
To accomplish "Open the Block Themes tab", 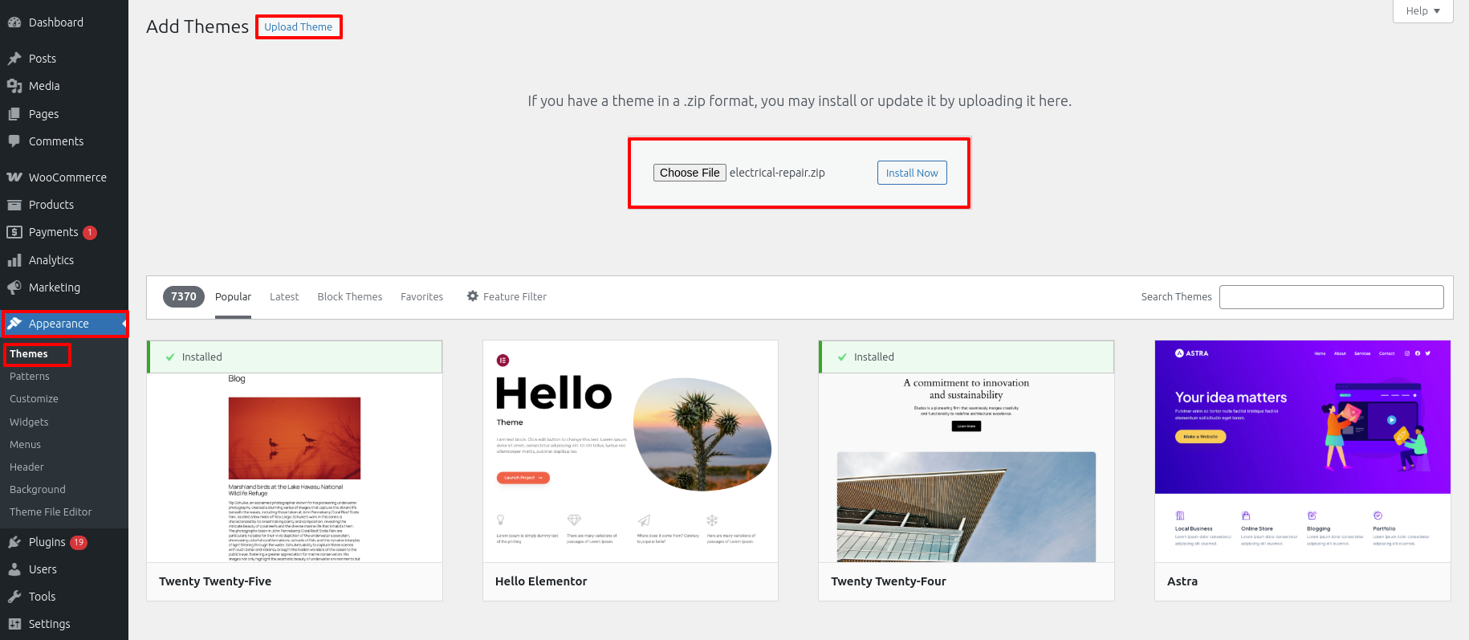I will point(350,296).
